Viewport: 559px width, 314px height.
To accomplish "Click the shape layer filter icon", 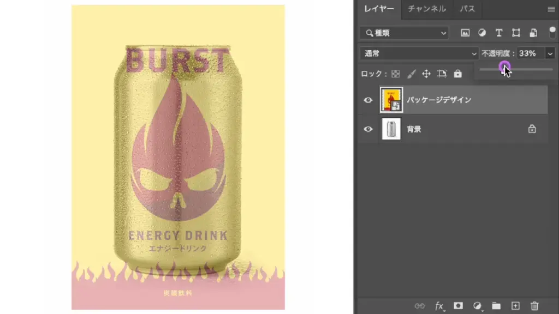I will point(516,33).
